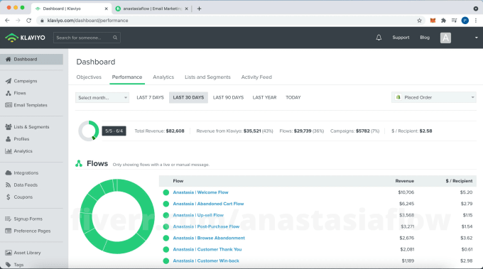Open Activity Feed tab
The image size is (483, 269).
pyautogui.click(x=256, y=77)
